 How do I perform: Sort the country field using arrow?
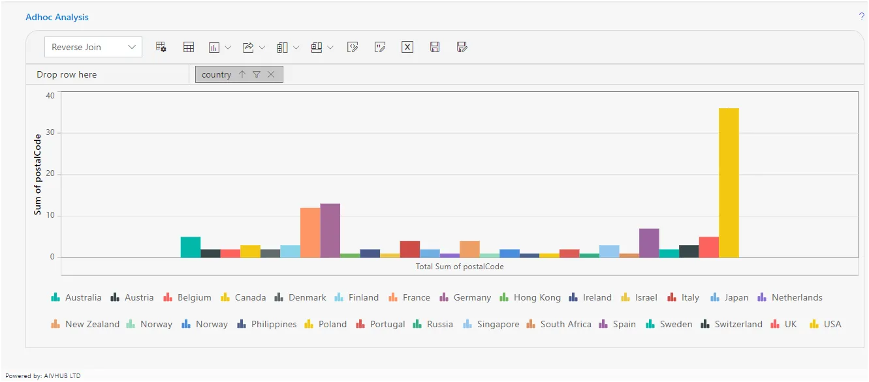point(242,74)
